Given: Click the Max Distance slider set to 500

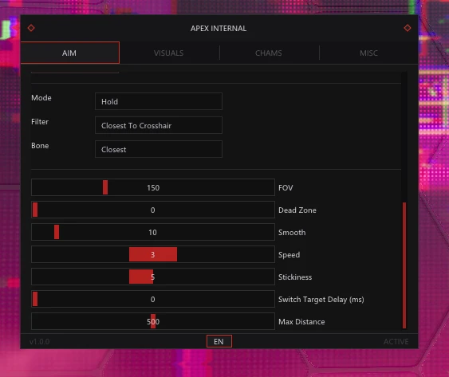Looking at the screenshot, I should (x=153, y=321).
